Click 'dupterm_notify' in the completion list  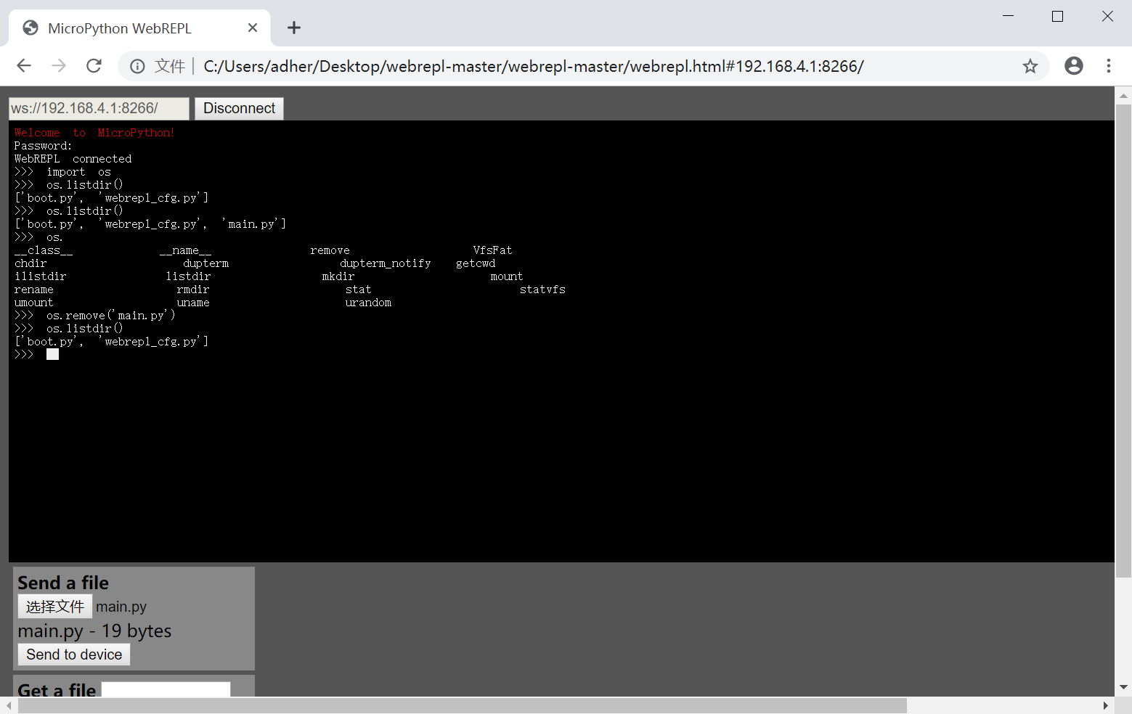coord(385,263)
